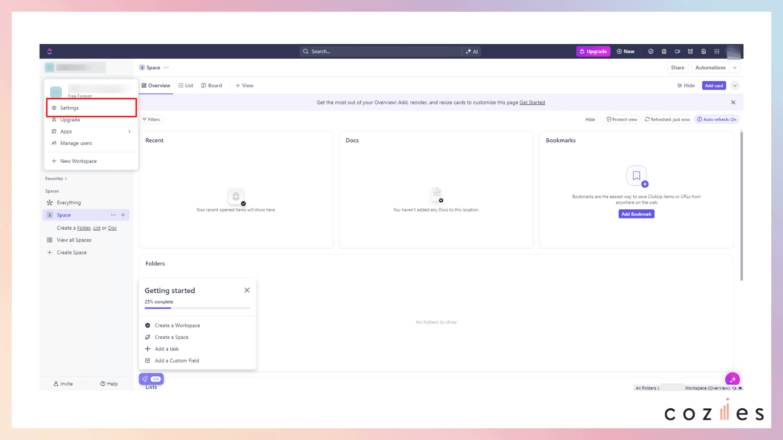783x440 pixels.
Task: Open My Tasks checkmark icon in top bar
Action: click(x=651, y=51)
